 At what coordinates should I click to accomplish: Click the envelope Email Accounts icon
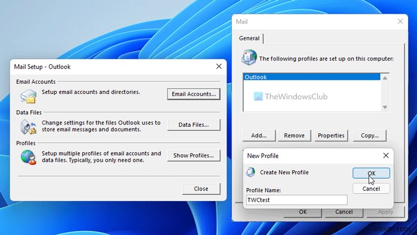click(29, 96)
